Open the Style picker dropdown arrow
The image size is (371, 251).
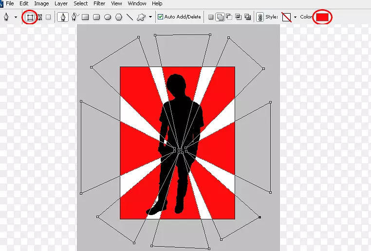coord(295,17)
